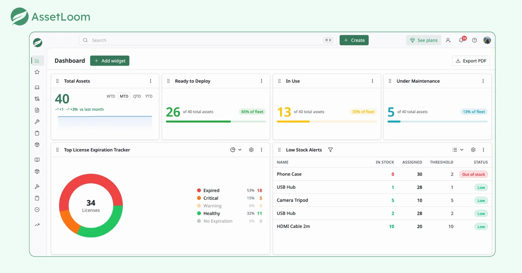The height and width of the screenshot is (273, 522).
Task: Click the add-user icon in top bar
Action: coord(448,40)
